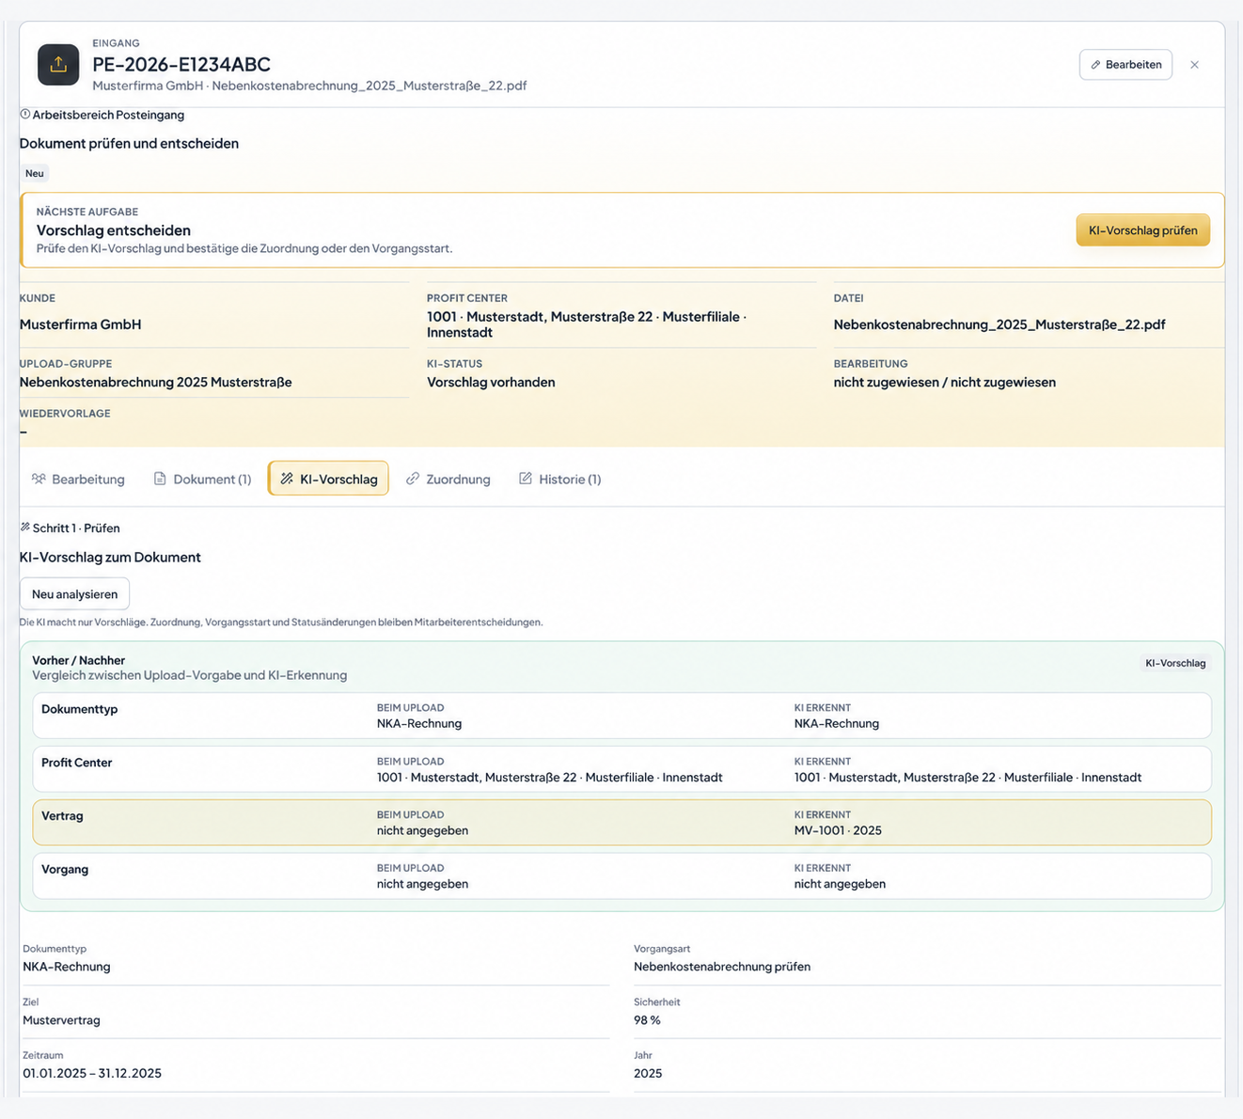The width and height of the screenshot is (1243, 1119).
Task: Click the Sicherheit value 98 %
Action: (647, 1020)
